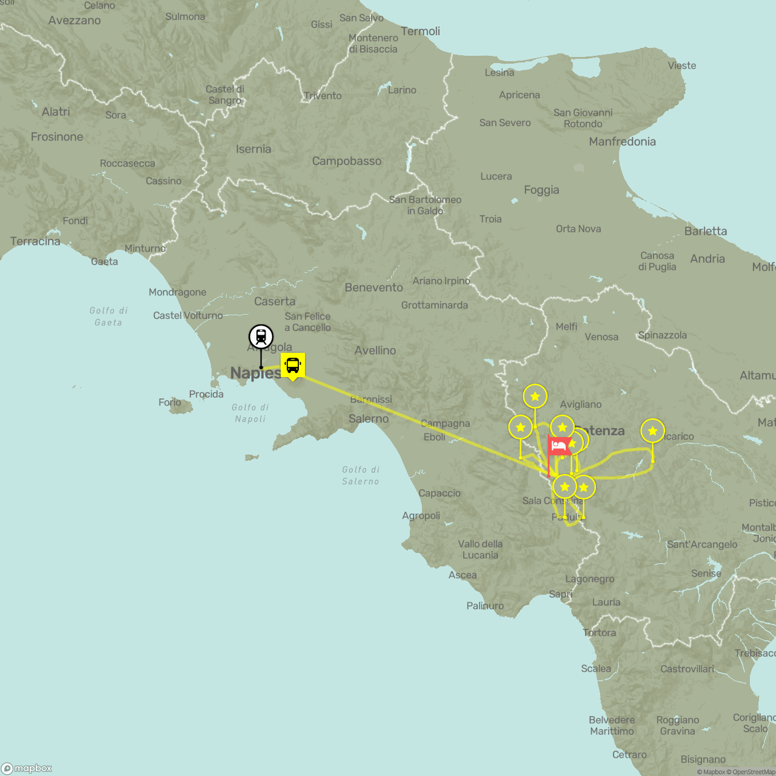Viewport: 776px width, 776px height.
Task: Click the Scalea town label
Action: 596,669
